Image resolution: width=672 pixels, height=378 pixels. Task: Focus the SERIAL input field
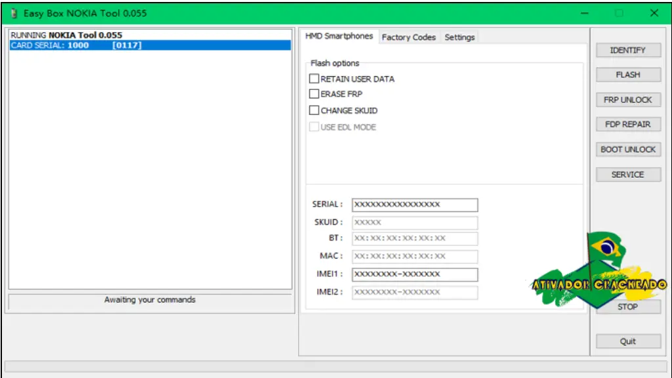point(415,205)
